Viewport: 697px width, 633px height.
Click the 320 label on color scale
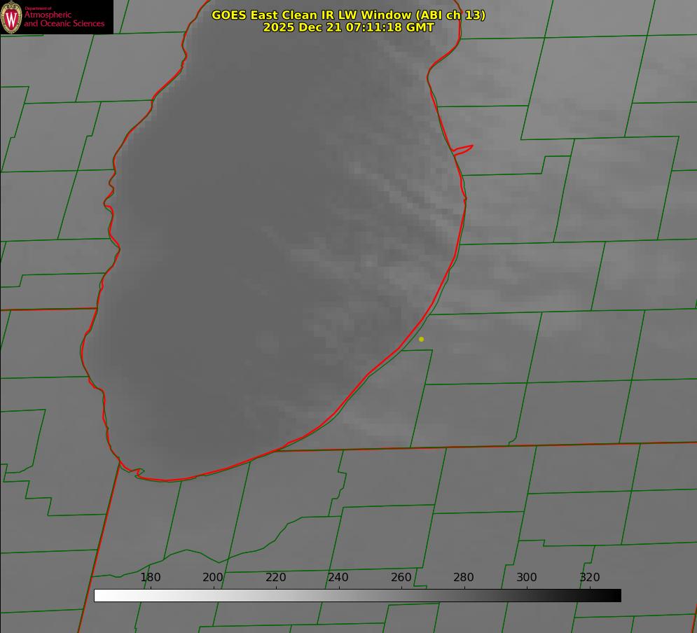[590, 577]
